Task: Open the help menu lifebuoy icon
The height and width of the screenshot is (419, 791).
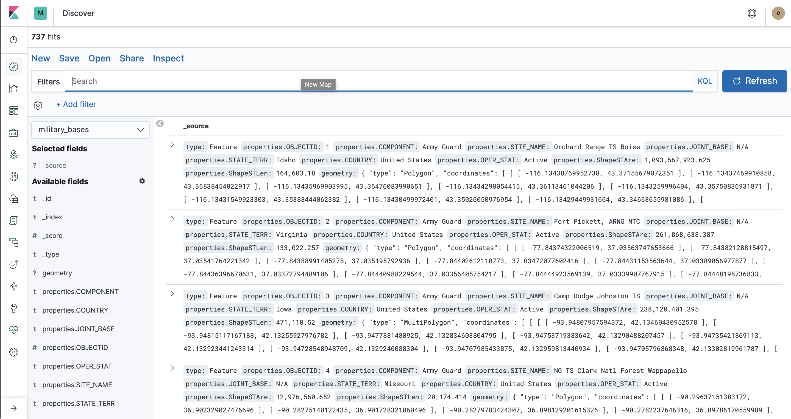Action: pos(751,13)
